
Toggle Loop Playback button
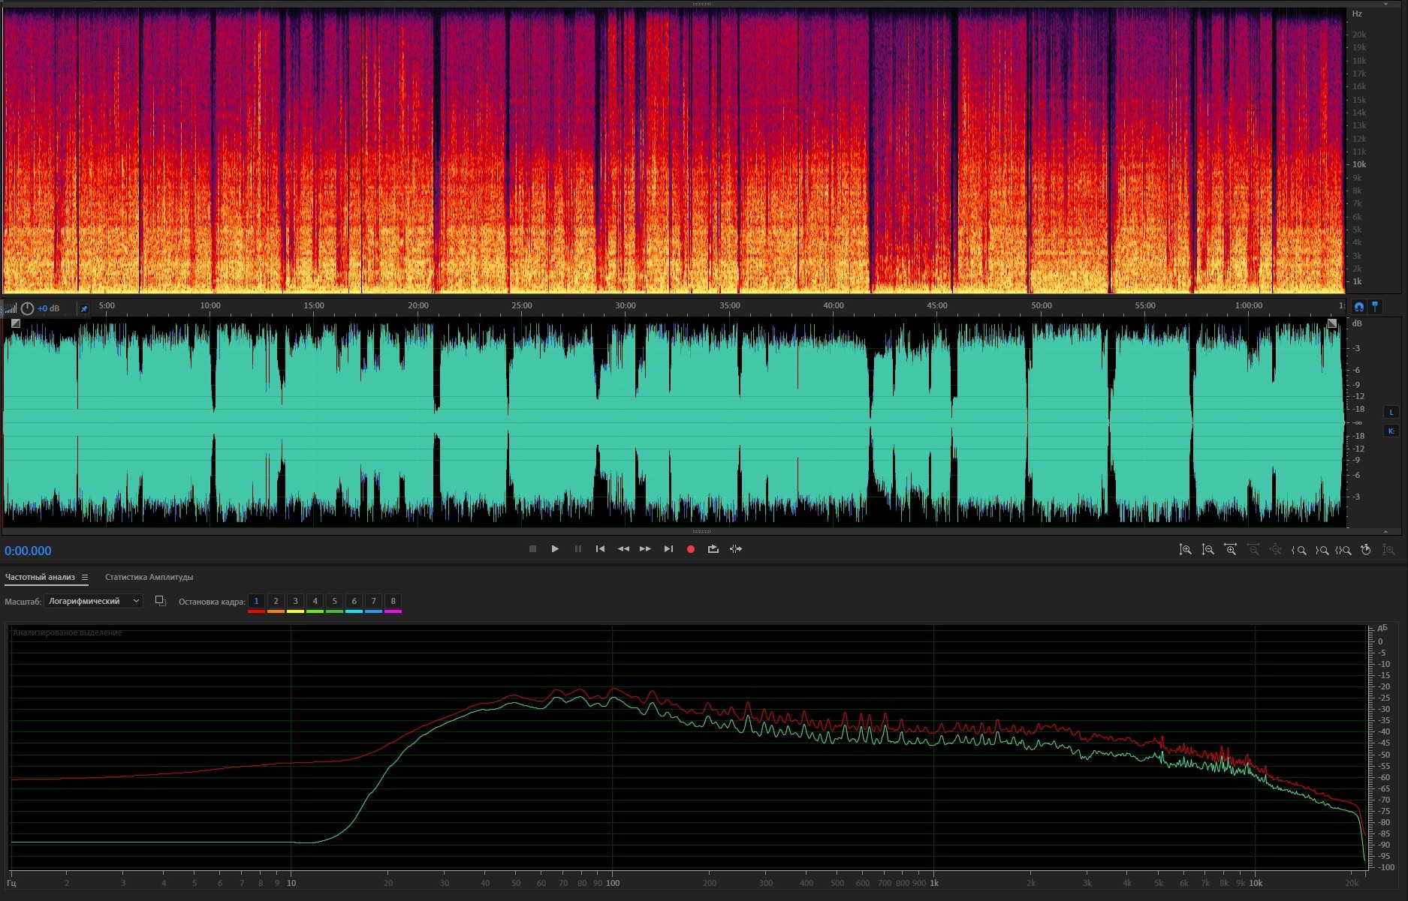[x=713, y=549]
